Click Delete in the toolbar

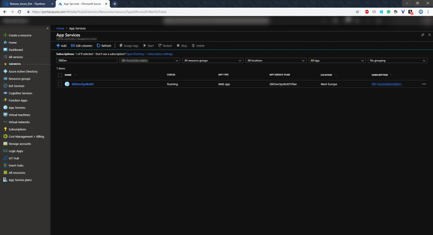coord(198,46)
